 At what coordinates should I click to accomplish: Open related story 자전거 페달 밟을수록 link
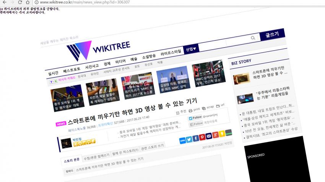tap(151, 132)
